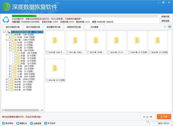This screenshot has width=173, height=126.
Task: Check the 2013年 tree checkbox
Action: click(x=10, y=82)
